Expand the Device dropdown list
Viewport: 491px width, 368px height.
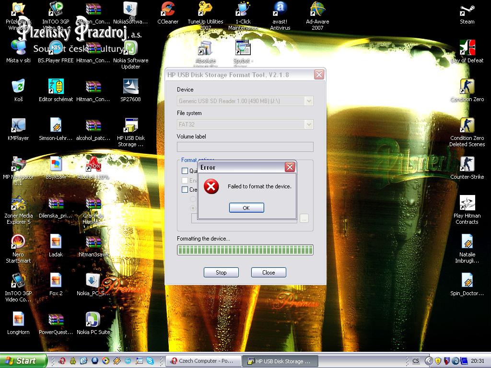point(309,101)
